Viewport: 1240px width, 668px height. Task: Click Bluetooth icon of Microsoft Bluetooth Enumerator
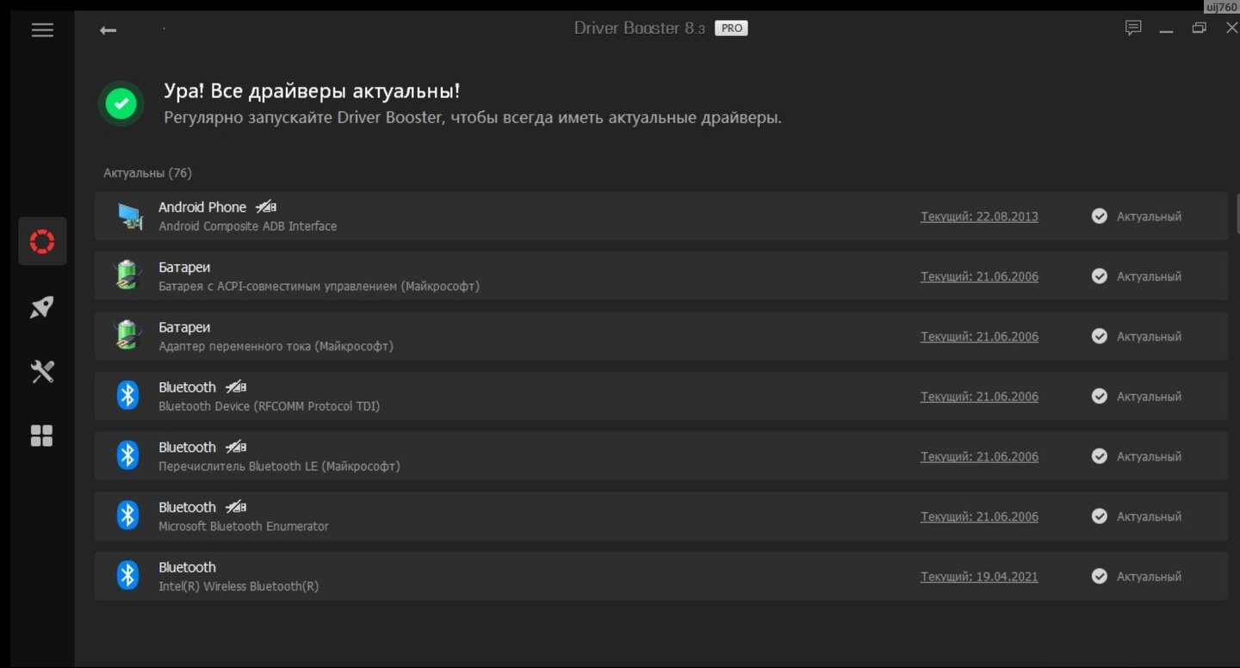(127, 516)
